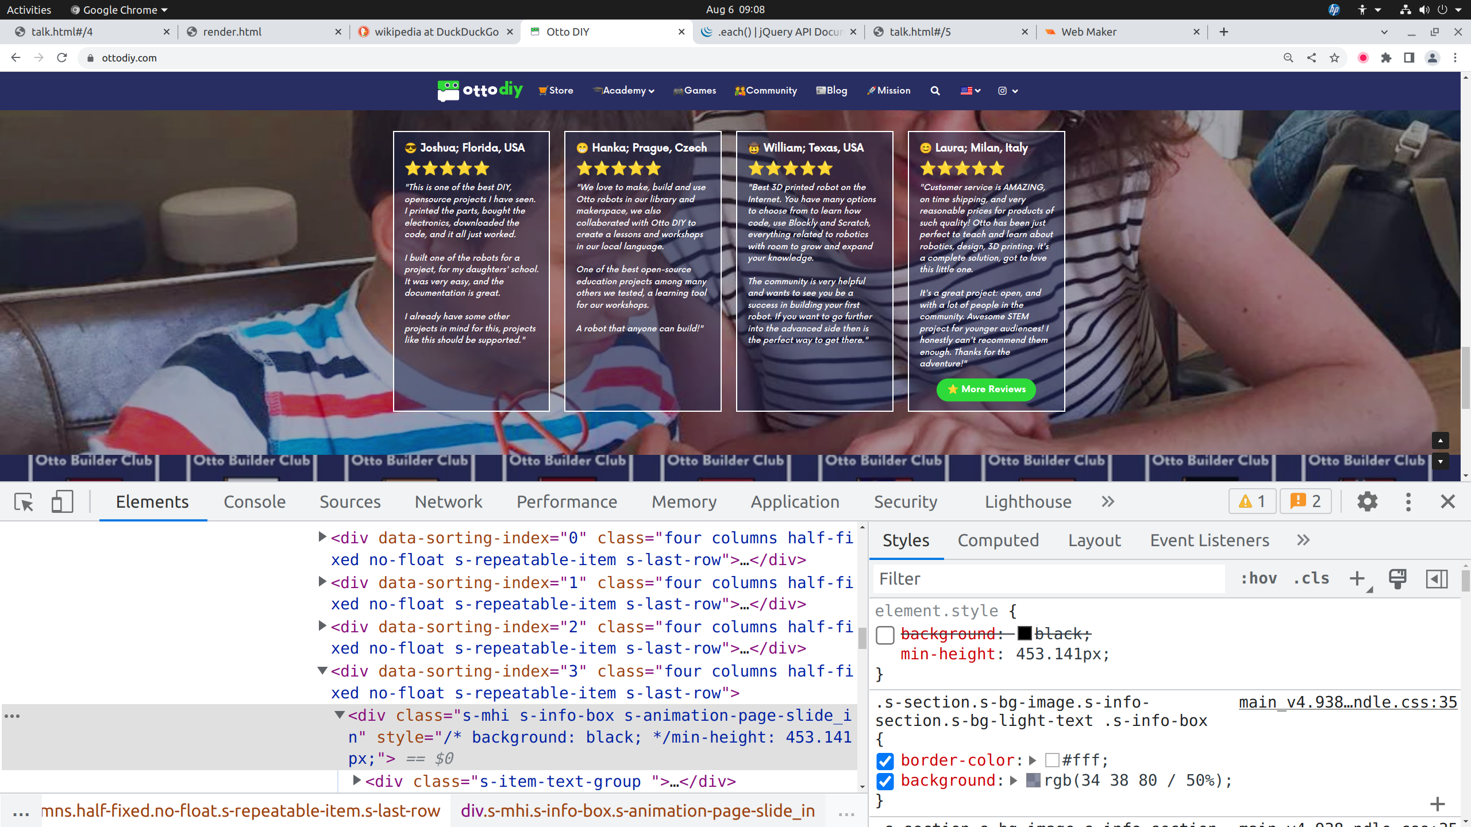Viewport: 1471px width, 827px height.
Task: Click the More Reviews green button
Action: coord(986,389)
